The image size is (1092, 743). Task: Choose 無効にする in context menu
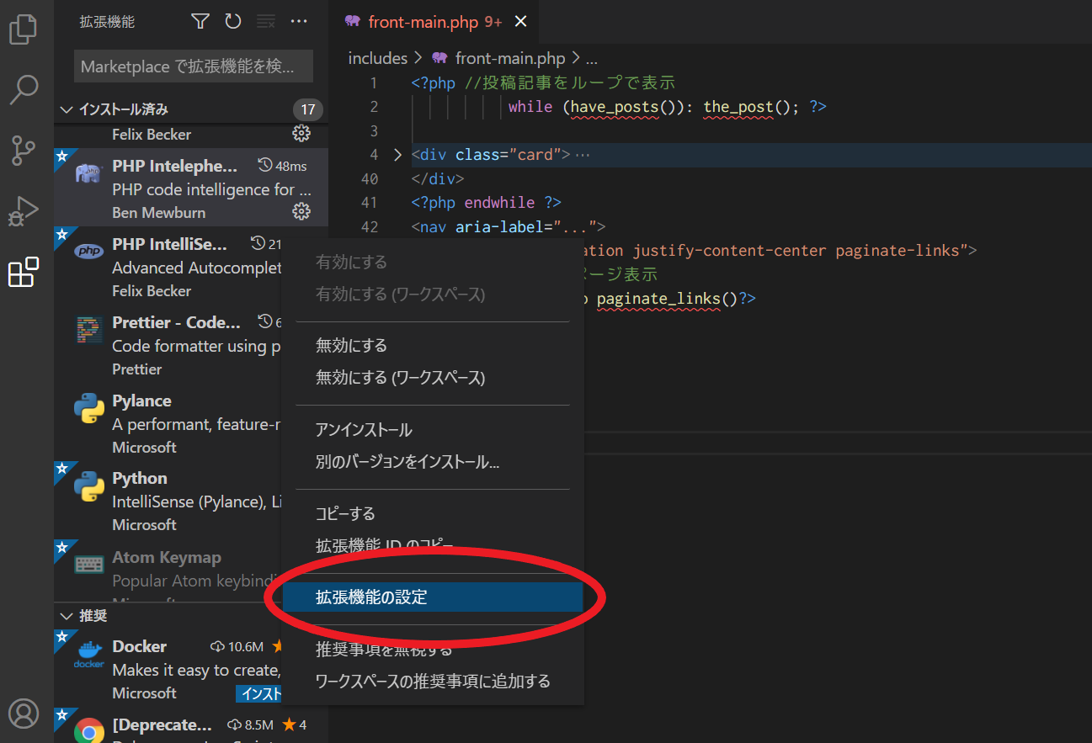pos(433,345)
